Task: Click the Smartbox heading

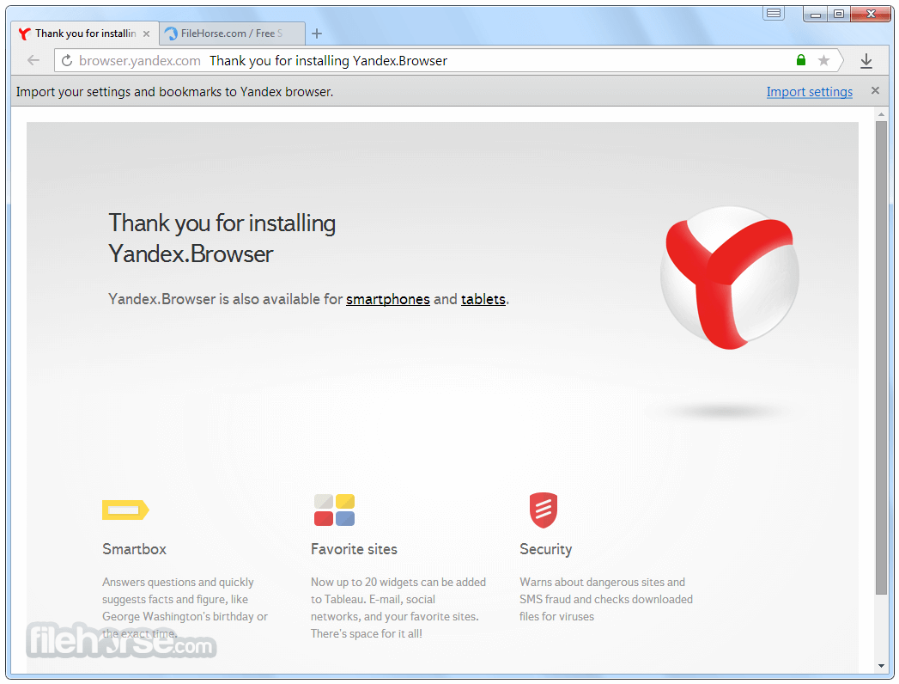Action: (134, 549)
